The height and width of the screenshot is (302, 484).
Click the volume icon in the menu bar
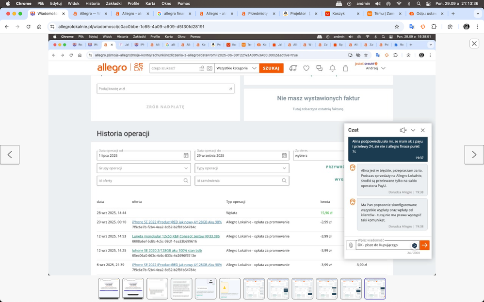378,4
